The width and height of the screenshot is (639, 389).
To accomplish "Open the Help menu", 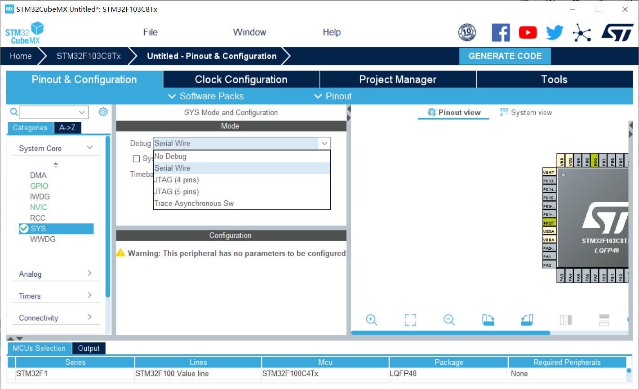I will (x=332, y=32).
